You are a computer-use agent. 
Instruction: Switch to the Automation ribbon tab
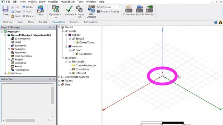[x=91, y=22]
